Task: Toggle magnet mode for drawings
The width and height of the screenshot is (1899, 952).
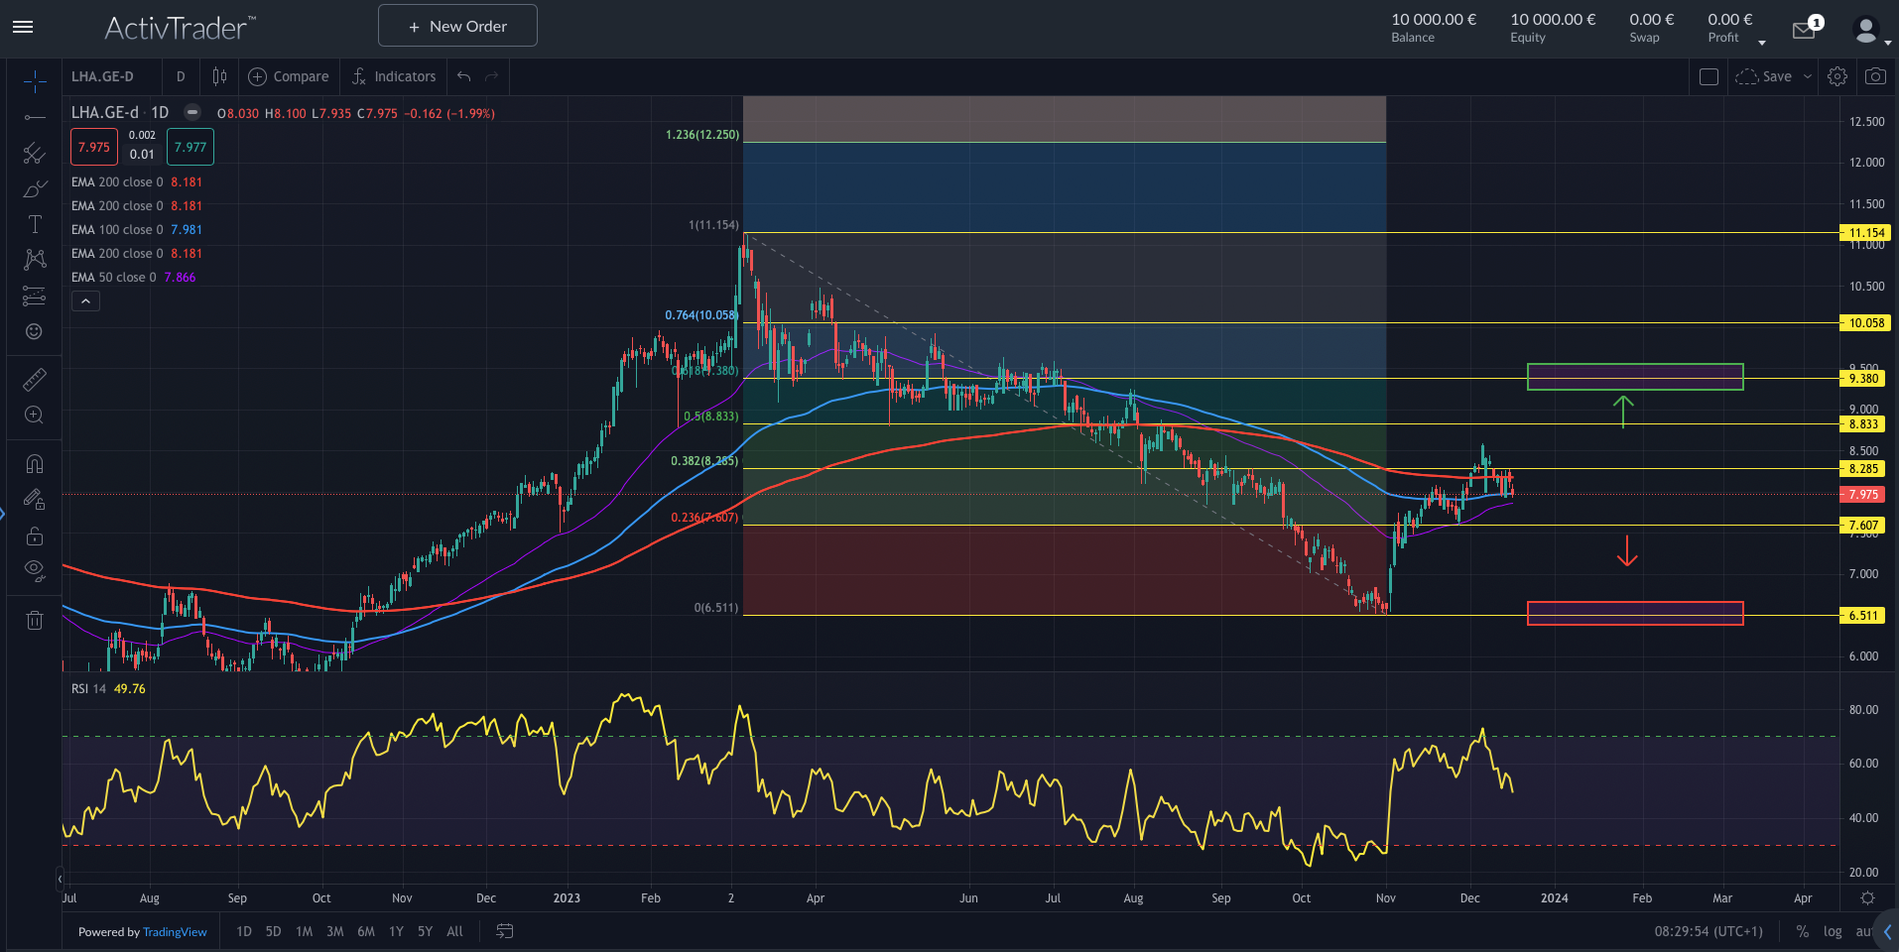Action: pyautogui.click(x=35, y=463)
